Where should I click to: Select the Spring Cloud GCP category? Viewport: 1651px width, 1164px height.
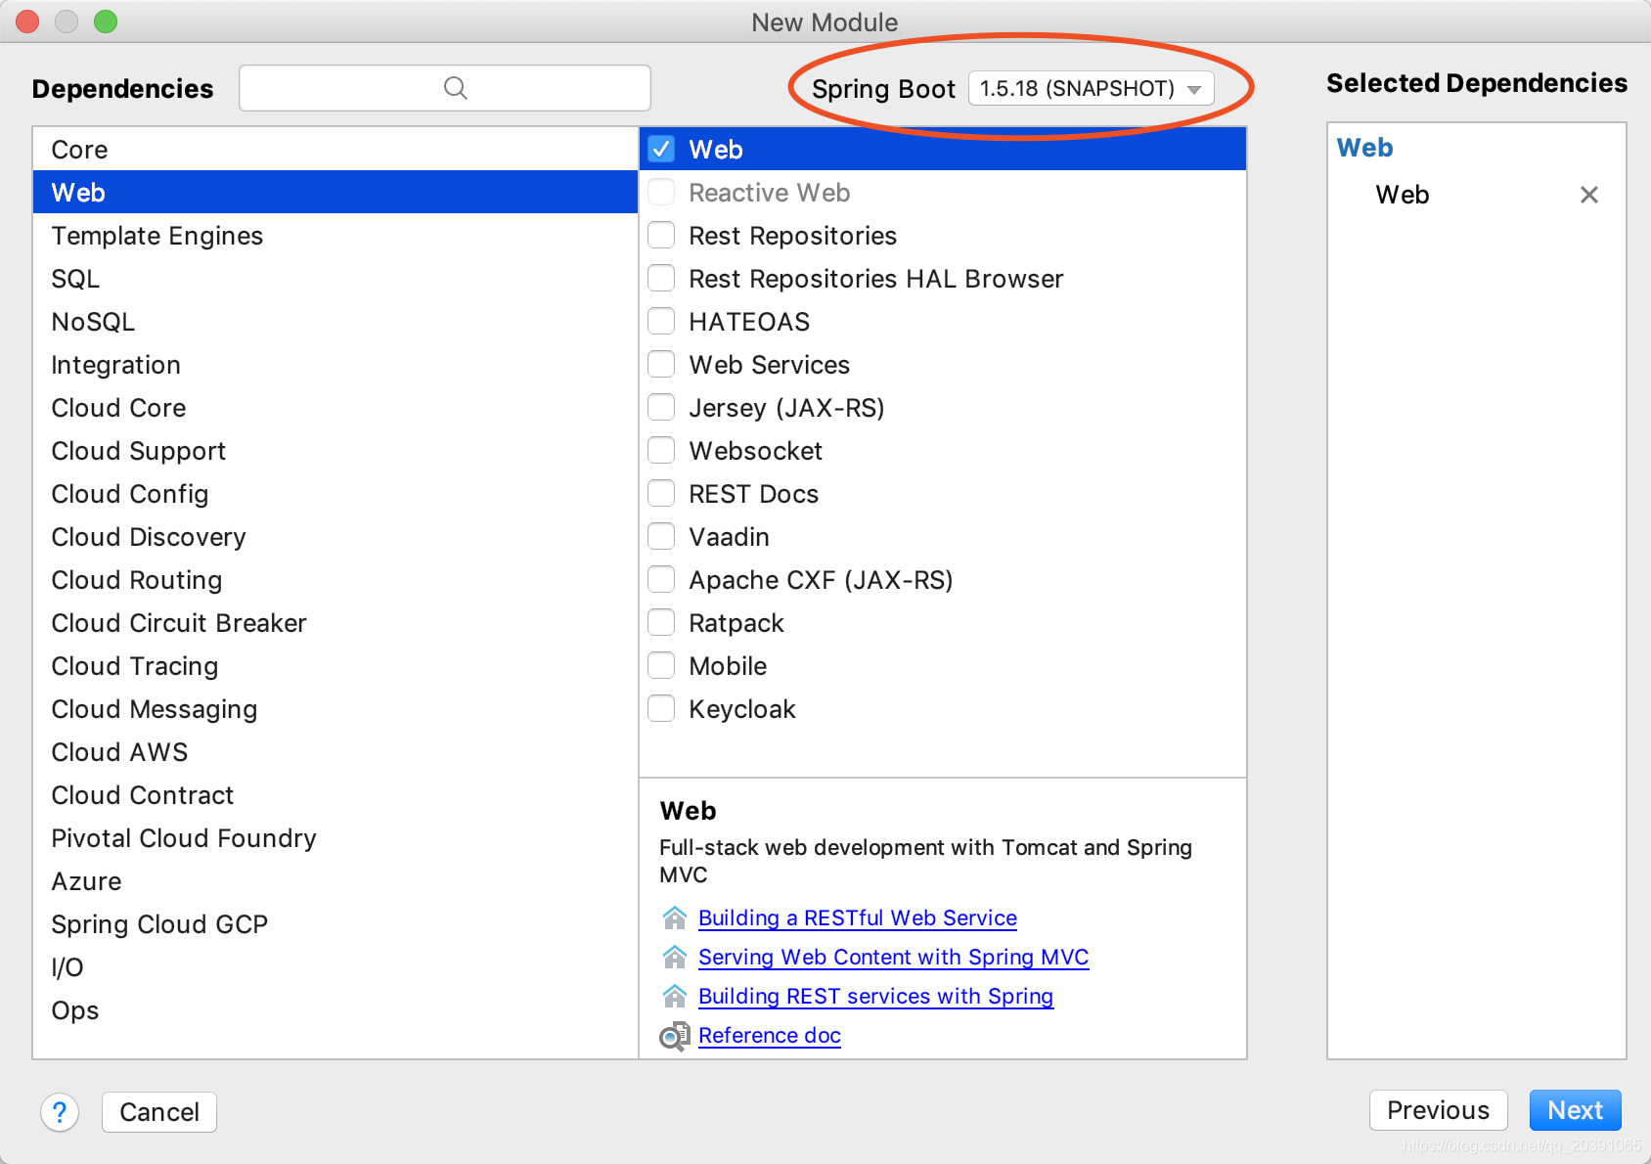point(335,924)
